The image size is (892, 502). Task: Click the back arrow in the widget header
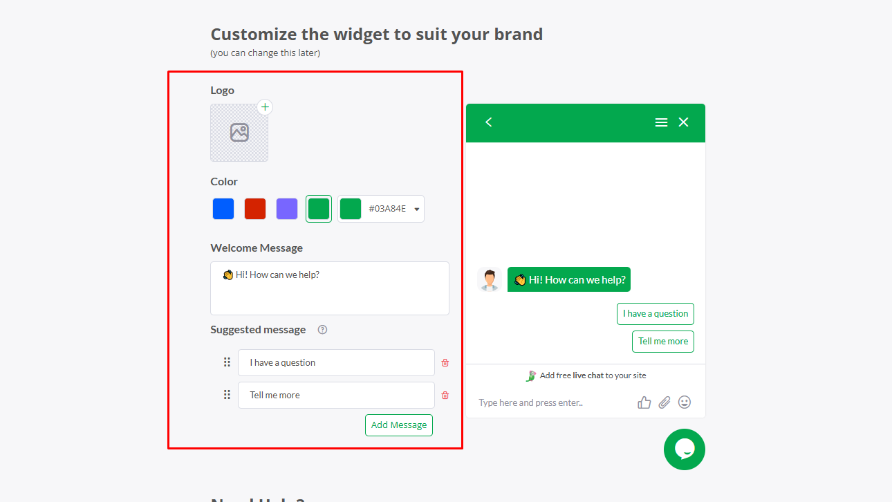click(x=489, y=122)
